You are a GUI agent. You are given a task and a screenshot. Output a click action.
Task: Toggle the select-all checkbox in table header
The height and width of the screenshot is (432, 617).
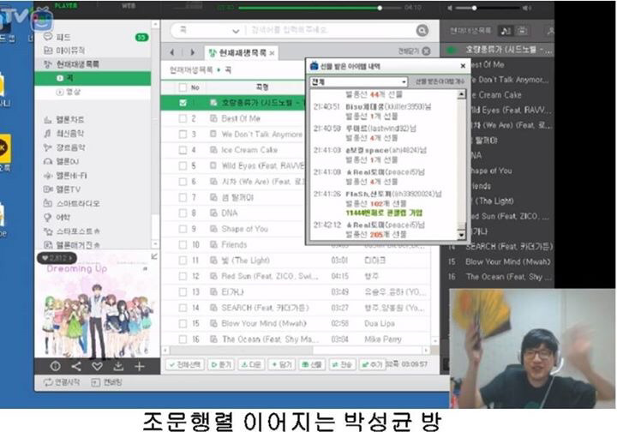[183, 87]
